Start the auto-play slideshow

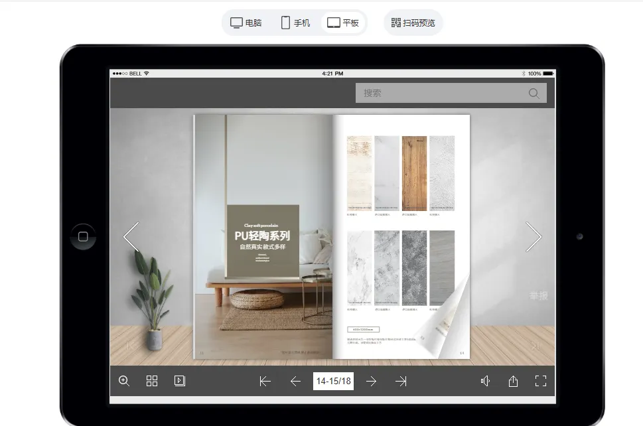coord(179,381)
